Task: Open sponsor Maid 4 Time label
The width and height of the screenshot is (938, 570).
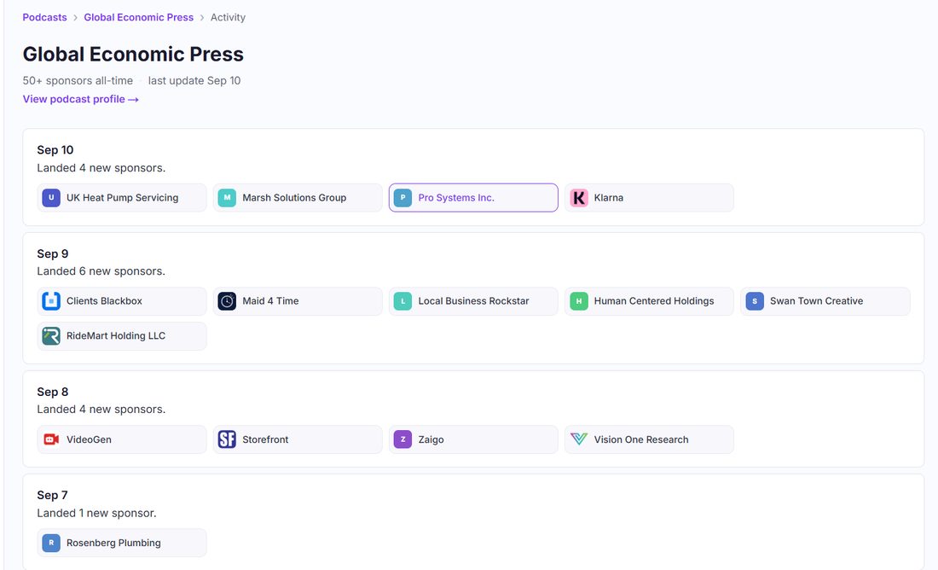Action: [270, 301]
